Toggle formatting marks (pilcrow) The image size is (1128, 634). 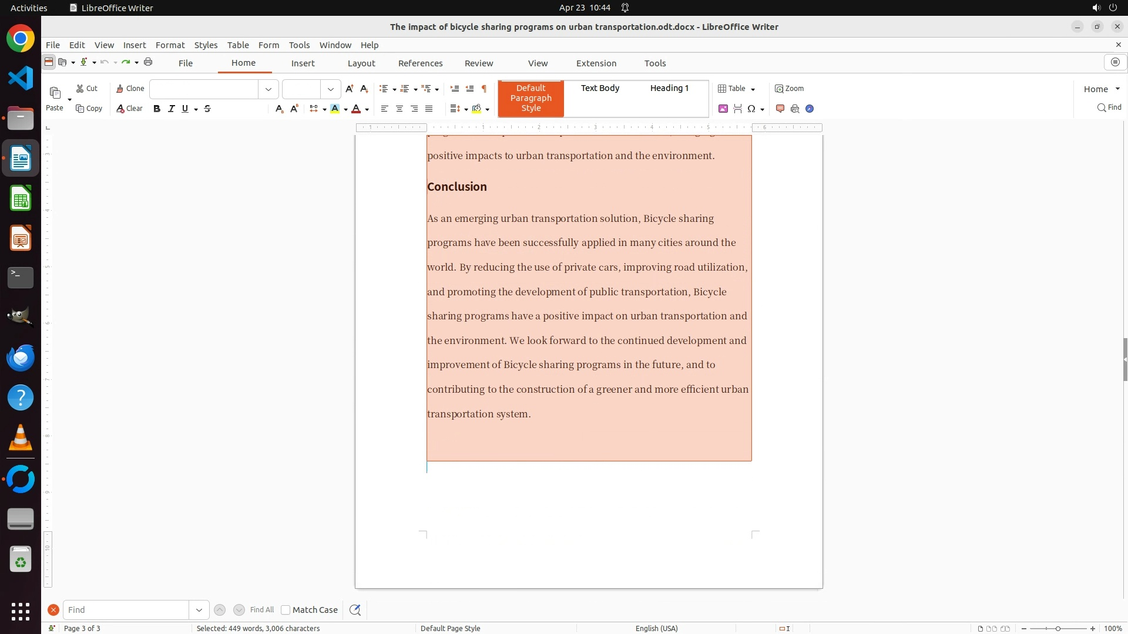click(x=484, y=89)
